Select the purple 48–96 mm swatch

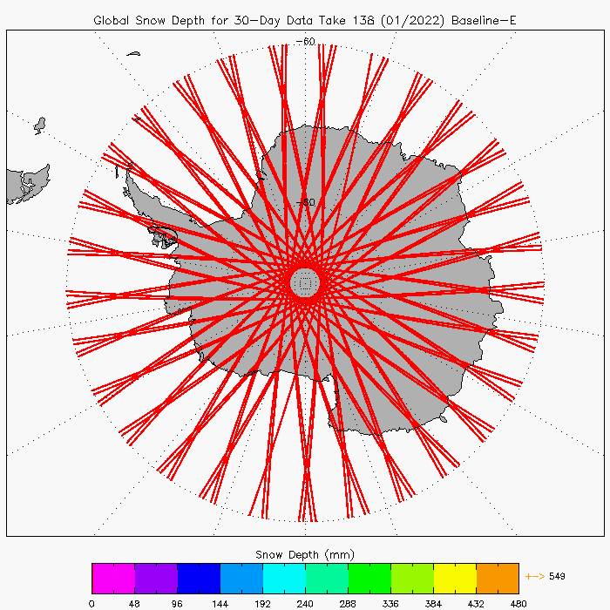(156, 578)
